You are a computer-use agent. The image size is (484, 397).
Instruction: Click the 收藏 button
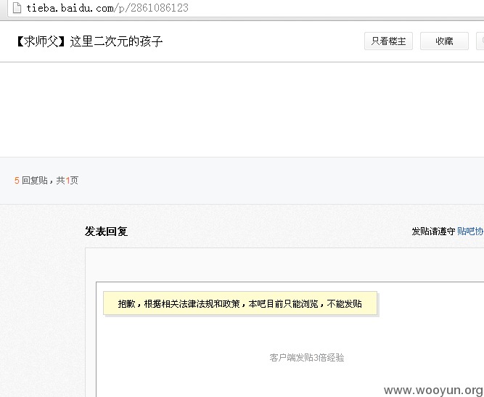coord(444,41)
